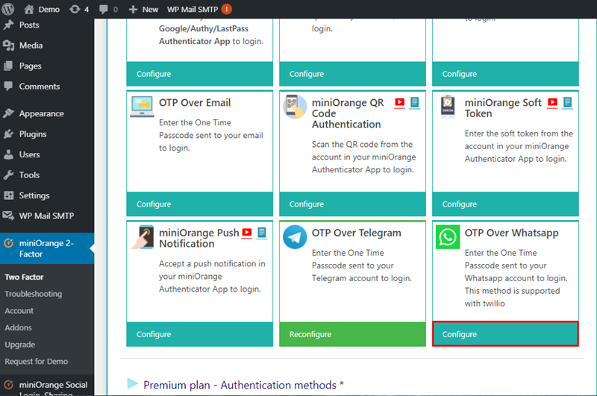Open Request for Demo submenu
This screenshot has height=396, width=597.
coord(36,362)
